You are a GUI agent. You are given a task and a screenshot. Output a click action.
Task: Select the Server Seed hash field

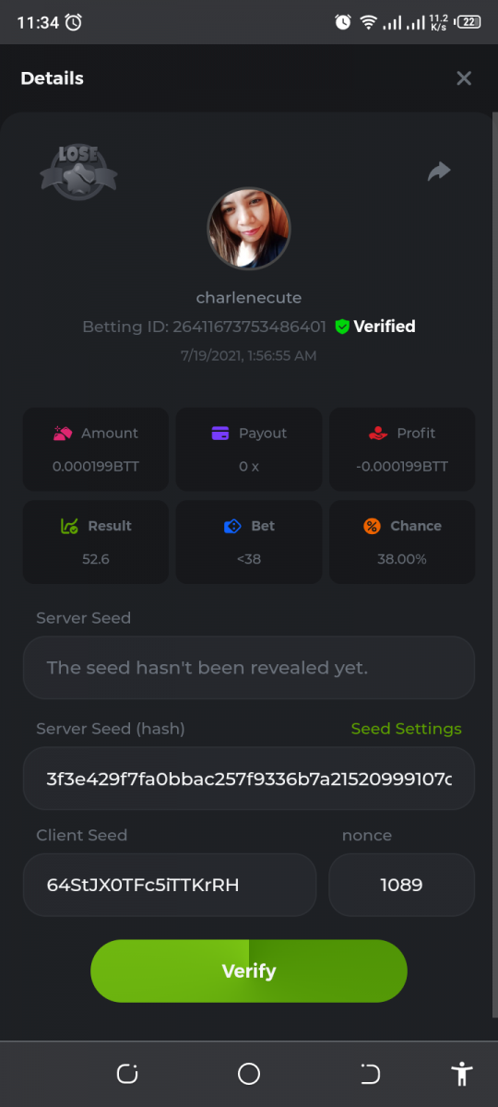pos(249,779)
